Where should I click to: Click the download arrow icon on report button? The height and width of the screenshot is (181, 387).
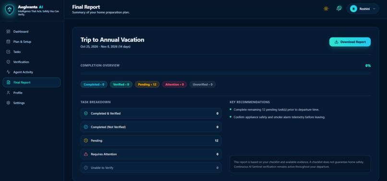(x=336, y=42)
